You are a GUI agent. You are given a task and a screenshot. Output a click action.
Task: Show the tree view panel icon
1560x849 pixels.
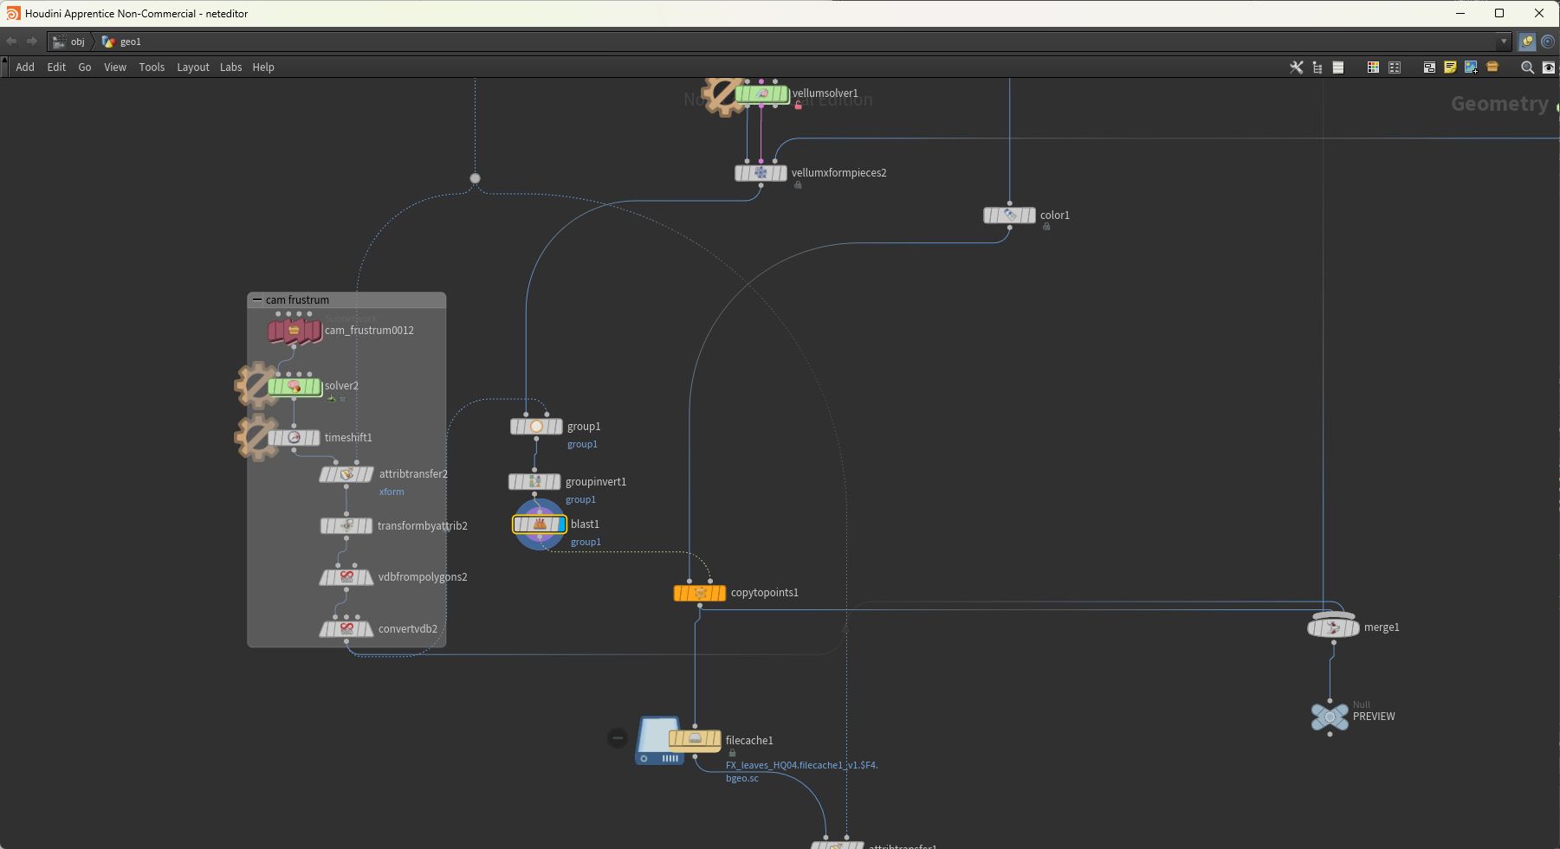[1317, 68]
